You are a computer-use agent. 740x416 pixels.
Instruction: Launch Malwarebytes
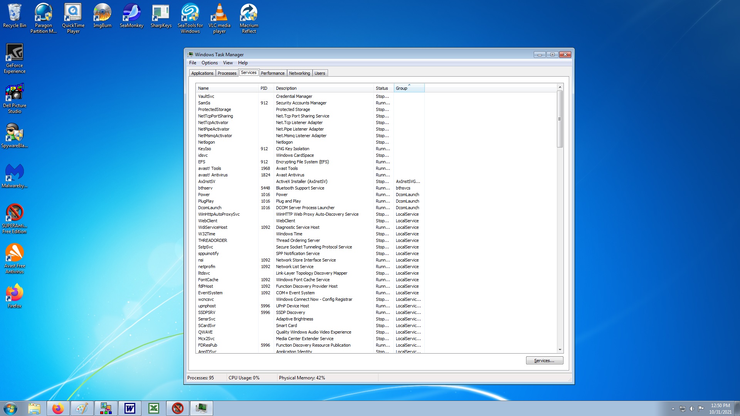click(15, 173)
